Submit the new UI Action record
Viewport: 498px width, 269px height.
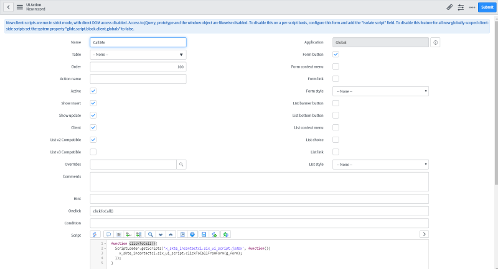coord(486,7)
